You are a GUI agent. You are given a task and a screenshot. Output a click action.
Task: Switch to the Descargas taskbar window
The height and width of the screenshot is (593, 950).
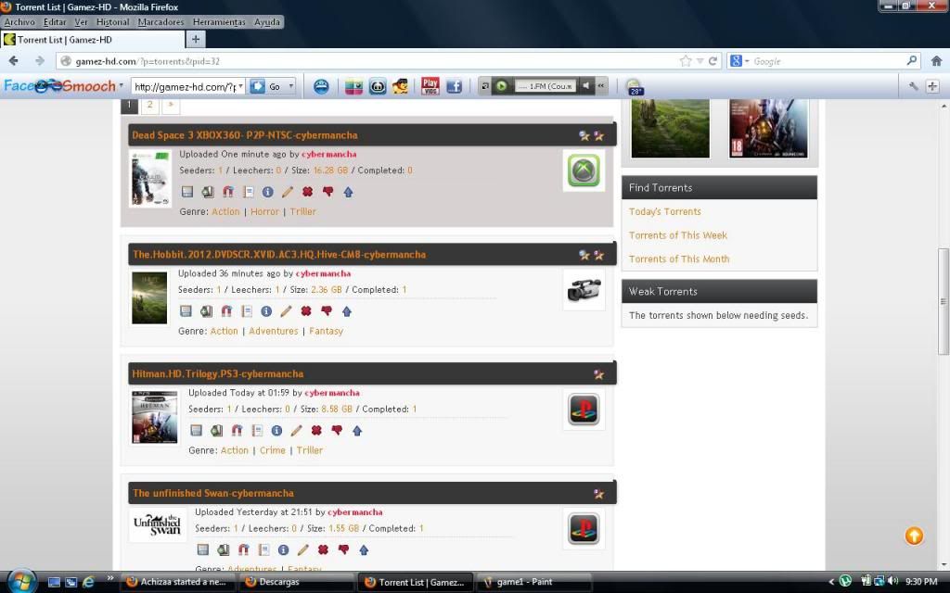pos(296,582)
